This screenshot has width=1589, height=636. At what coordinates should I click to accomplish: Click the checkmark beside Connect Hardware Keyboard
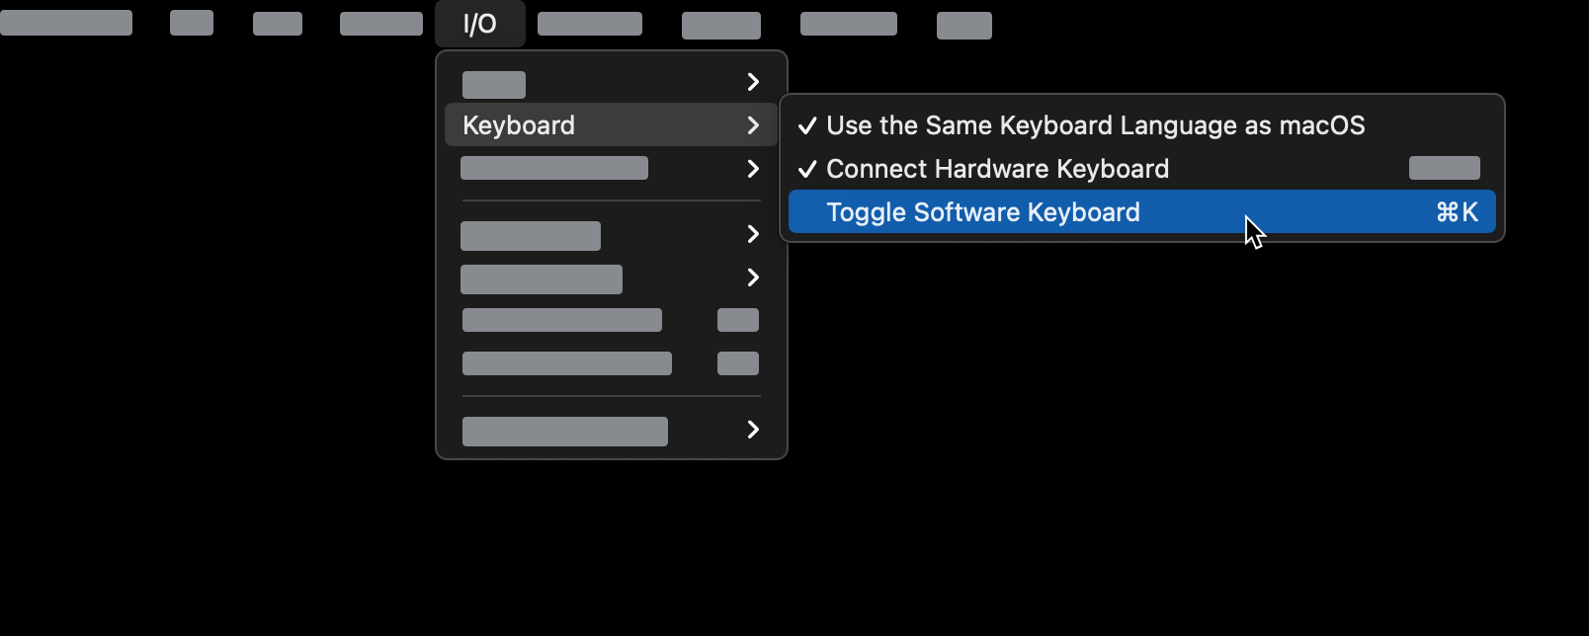807,169
